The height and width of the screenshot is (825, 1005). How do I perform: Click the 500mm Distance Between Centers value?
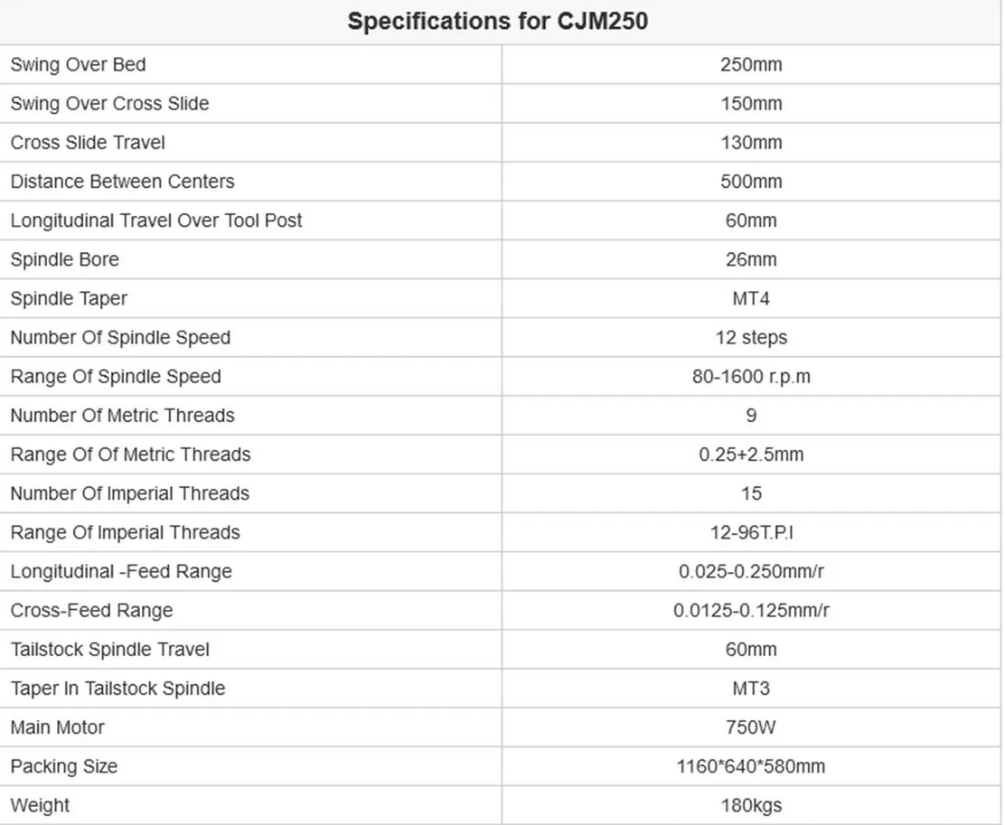[x=751, y=182]
